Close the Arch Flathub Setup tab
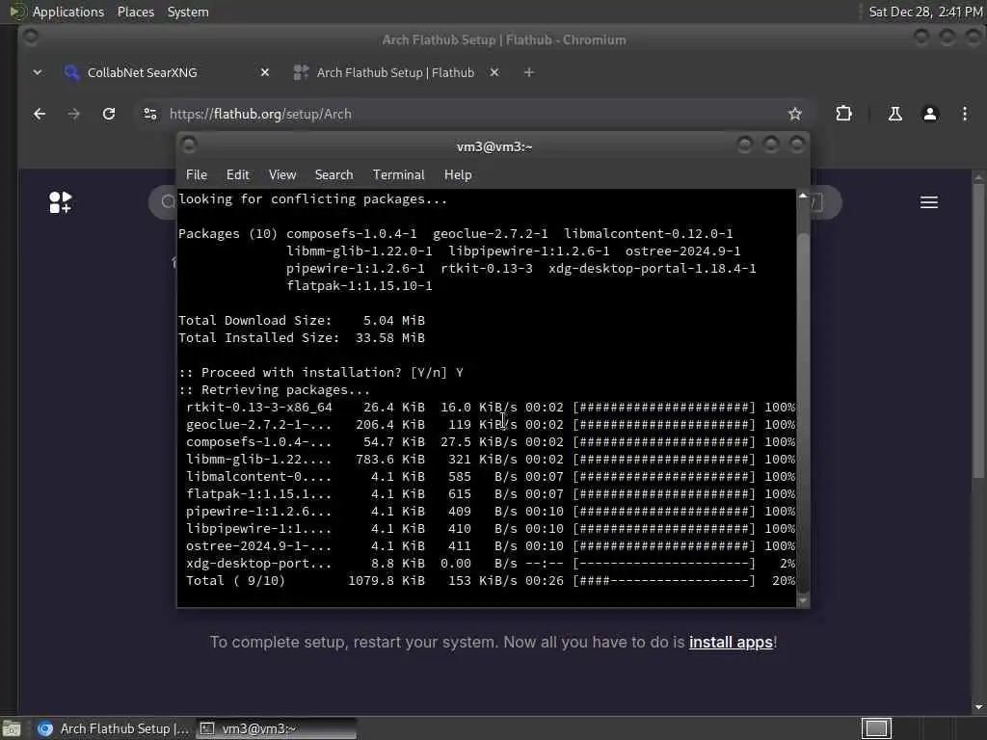Screen dimensions: 987x740 coord(494,72)
